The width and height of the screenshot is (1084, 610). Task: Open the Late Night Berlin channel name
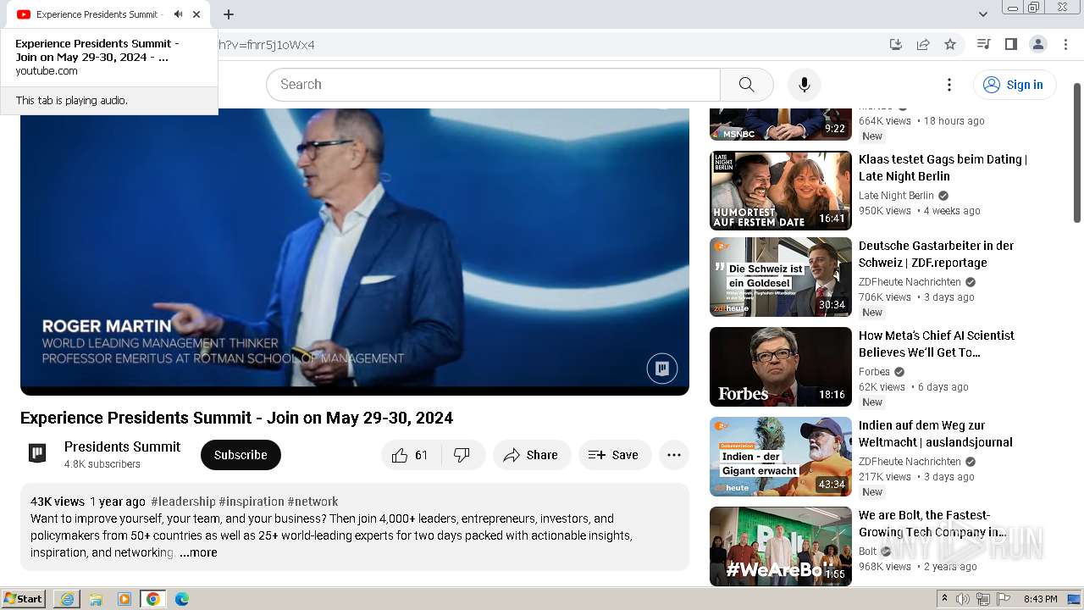click(896, 196)
